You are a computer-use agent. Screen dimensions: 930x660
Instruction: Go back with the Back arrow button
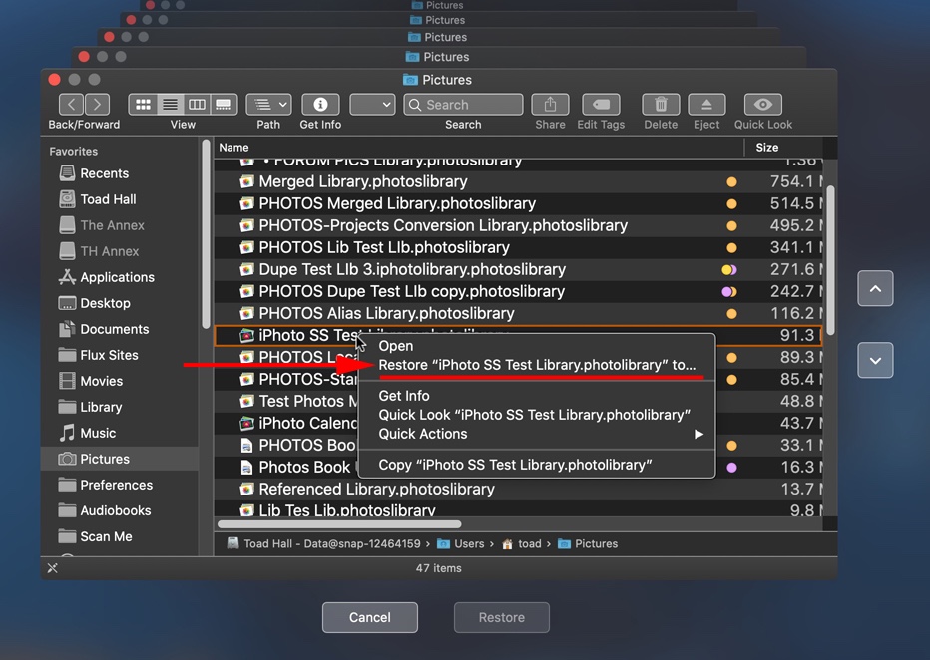point(71,105)
